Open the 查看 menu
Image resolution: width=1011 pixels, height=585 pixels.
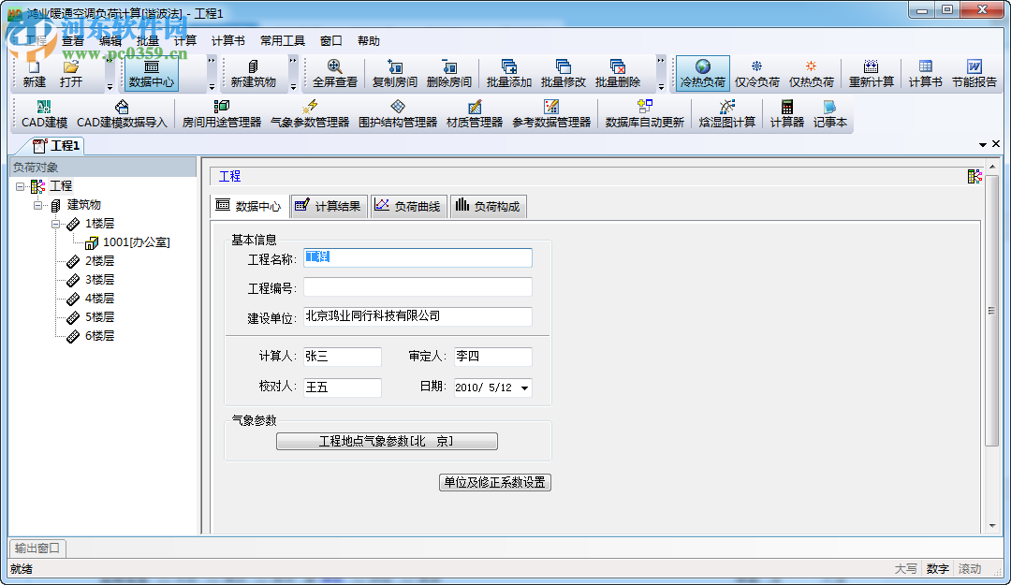point(73,40)
